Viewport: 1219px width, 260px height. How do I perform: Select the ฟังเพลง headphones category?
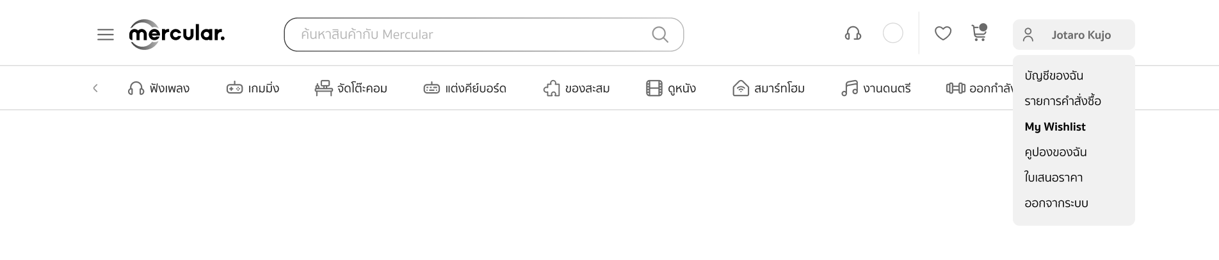pyautogui.click(x=159, y=88)
